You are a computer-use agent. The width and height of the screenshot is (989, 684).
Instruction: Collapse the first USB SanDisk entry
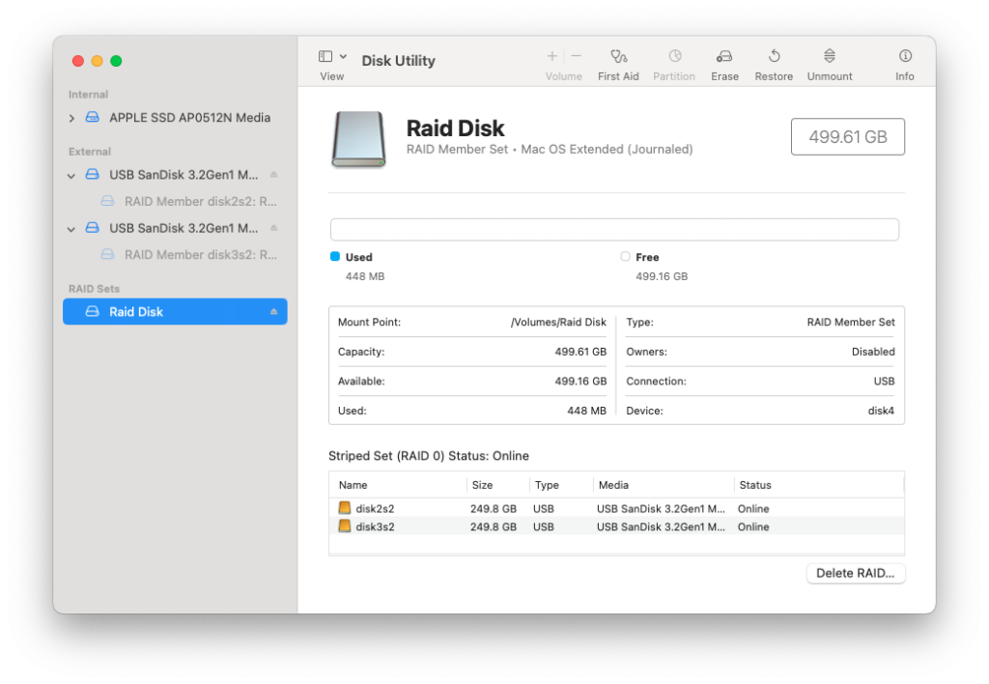coord(69,175)
